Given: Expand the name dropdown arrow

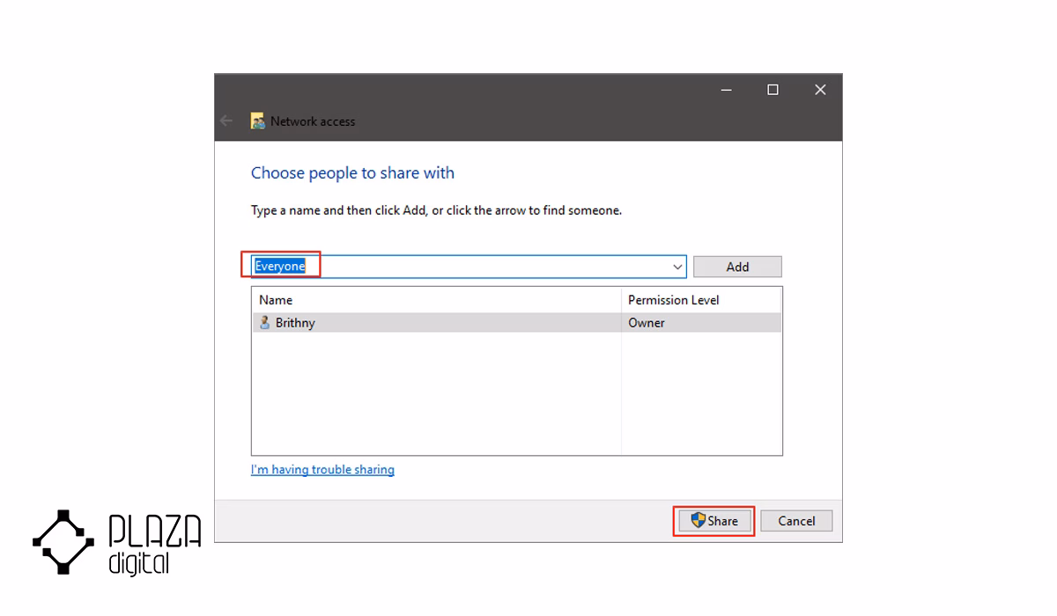Looking at the screenshot, I should (677, 267).
